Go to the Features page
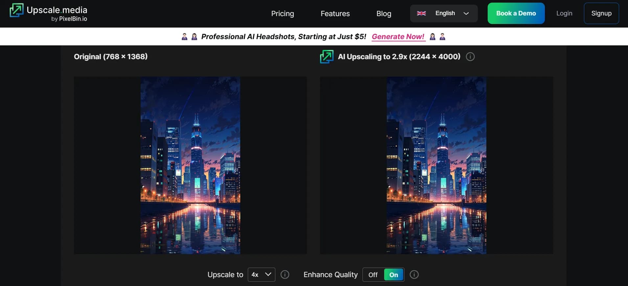This screenshot has width=628, height=286. coord(335,13)
